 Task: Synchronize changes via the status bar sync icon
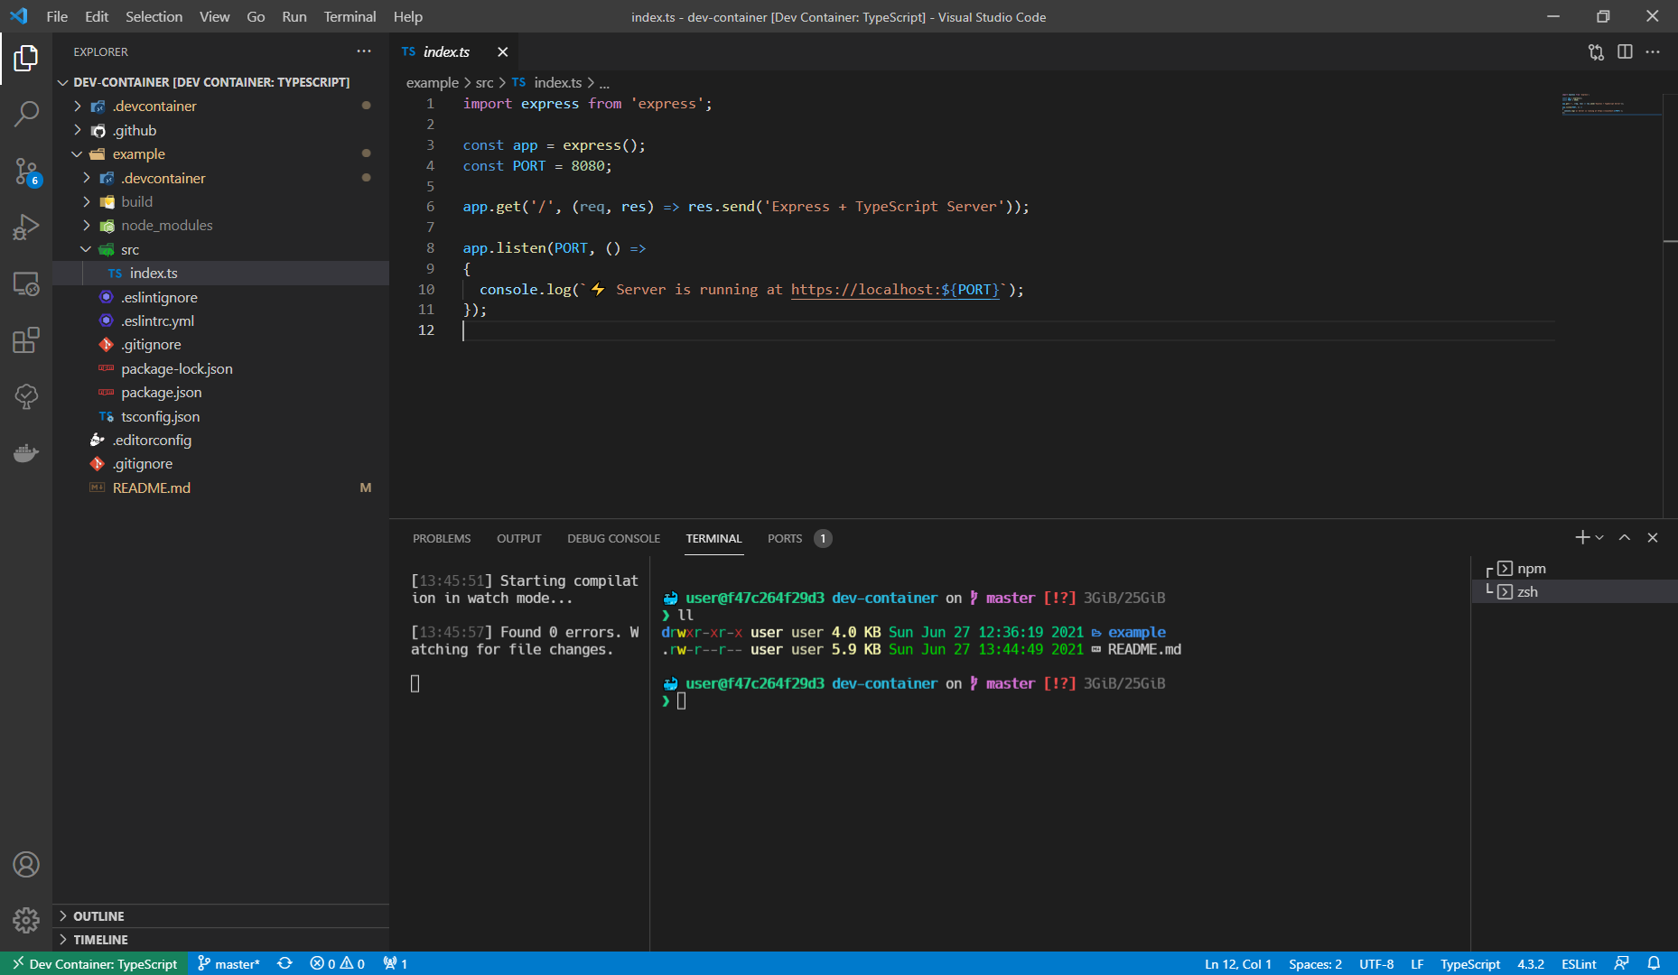coord(284,964)
